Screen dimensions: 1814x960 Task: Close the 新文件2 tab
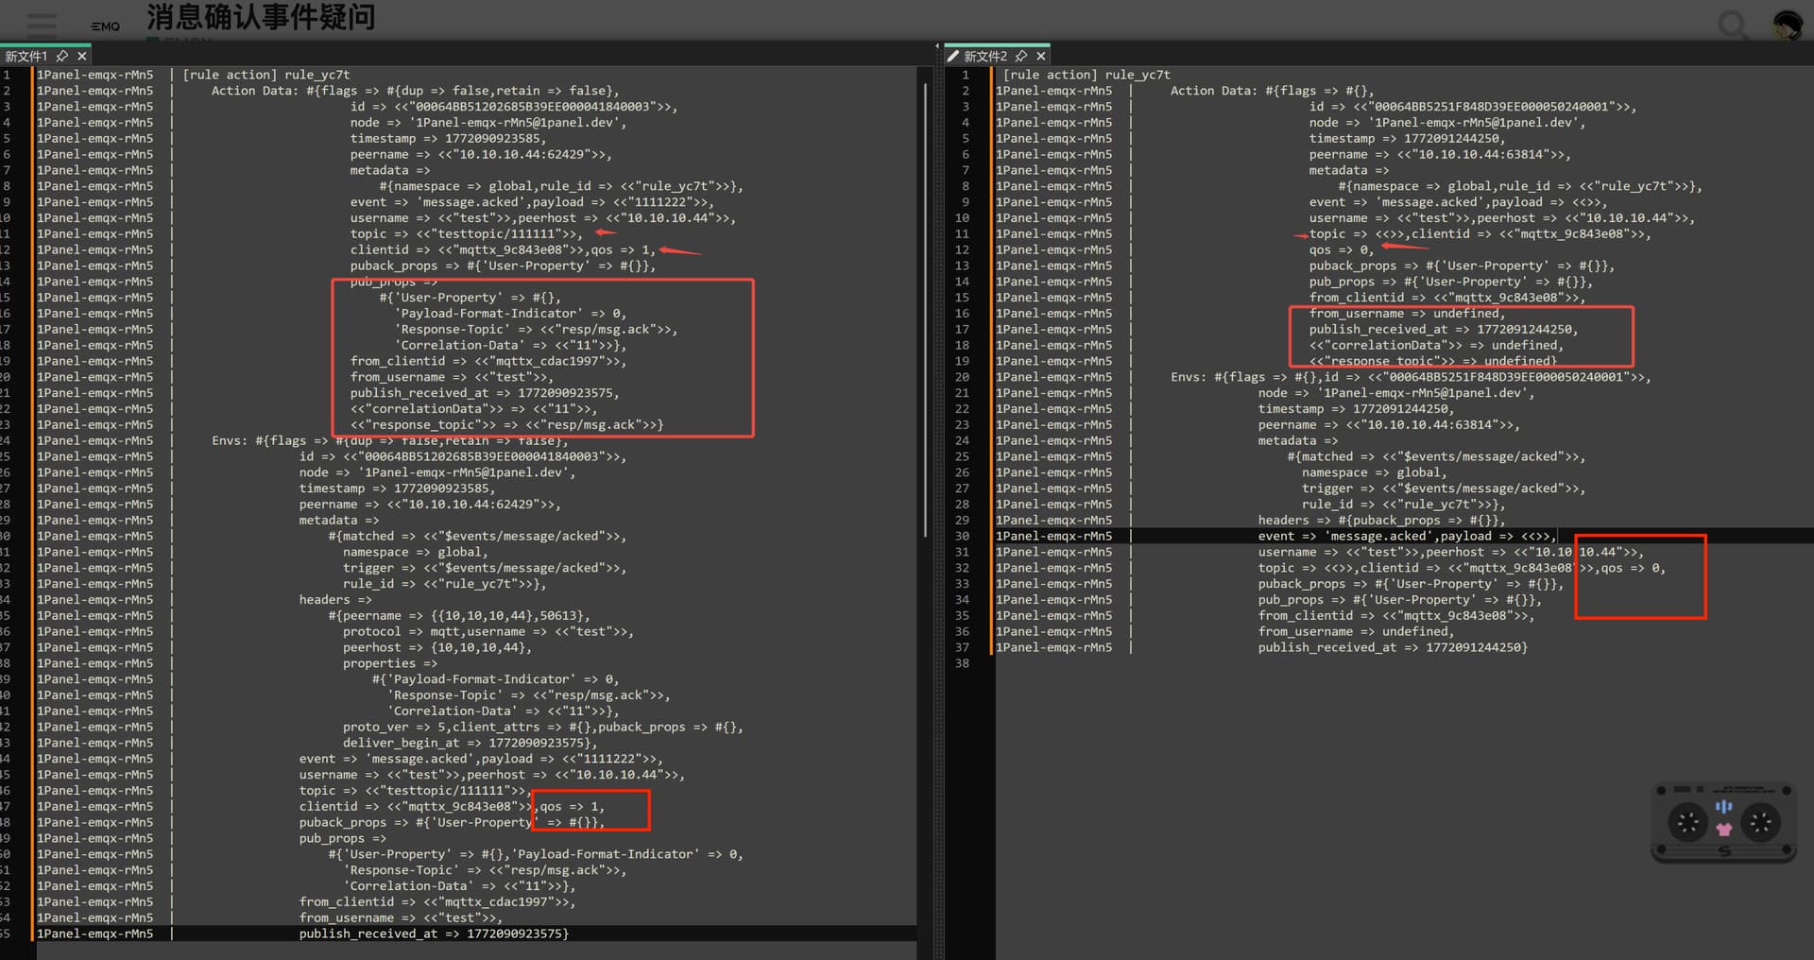coord(1041,57)
